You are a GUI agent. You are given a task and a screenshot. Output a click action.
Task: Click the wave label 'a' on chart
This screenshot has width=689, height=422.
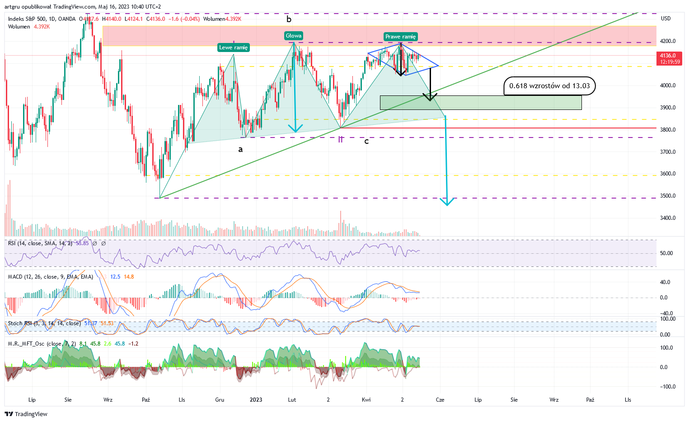[240, 149]
